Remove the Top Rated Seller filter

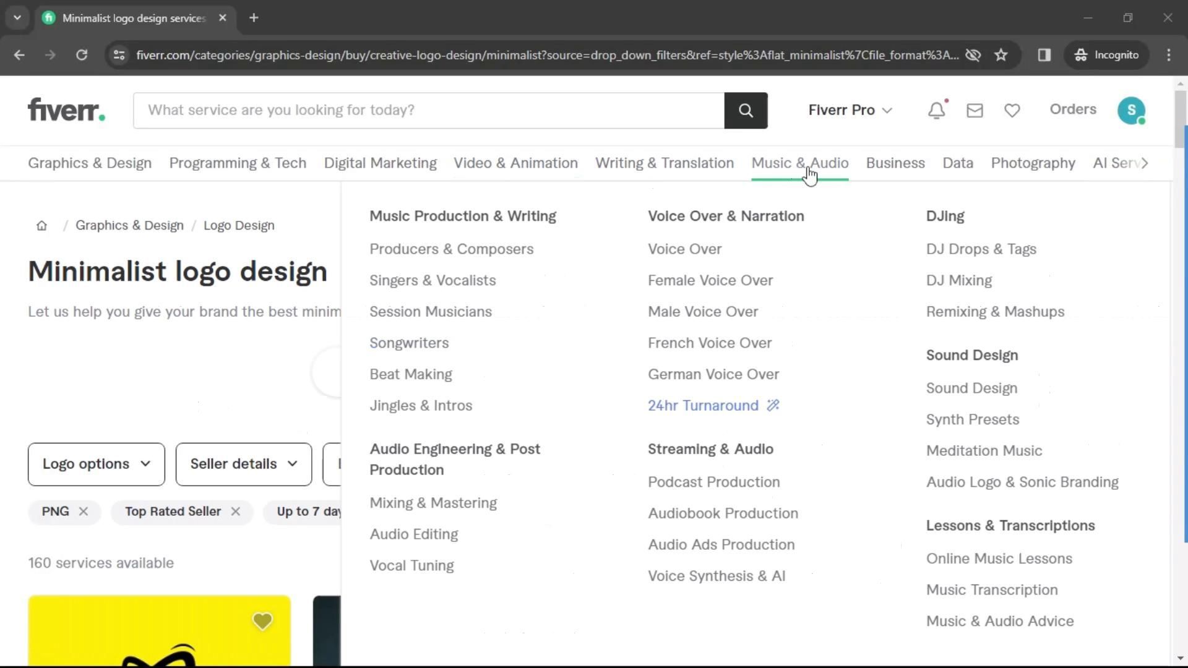[x=236, y=512]
